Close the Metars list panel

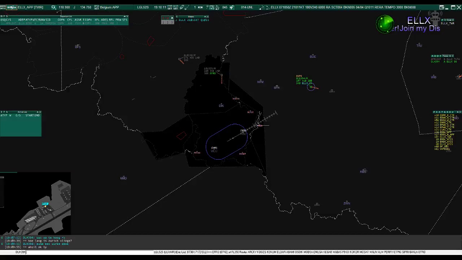[x=208, y=16]
